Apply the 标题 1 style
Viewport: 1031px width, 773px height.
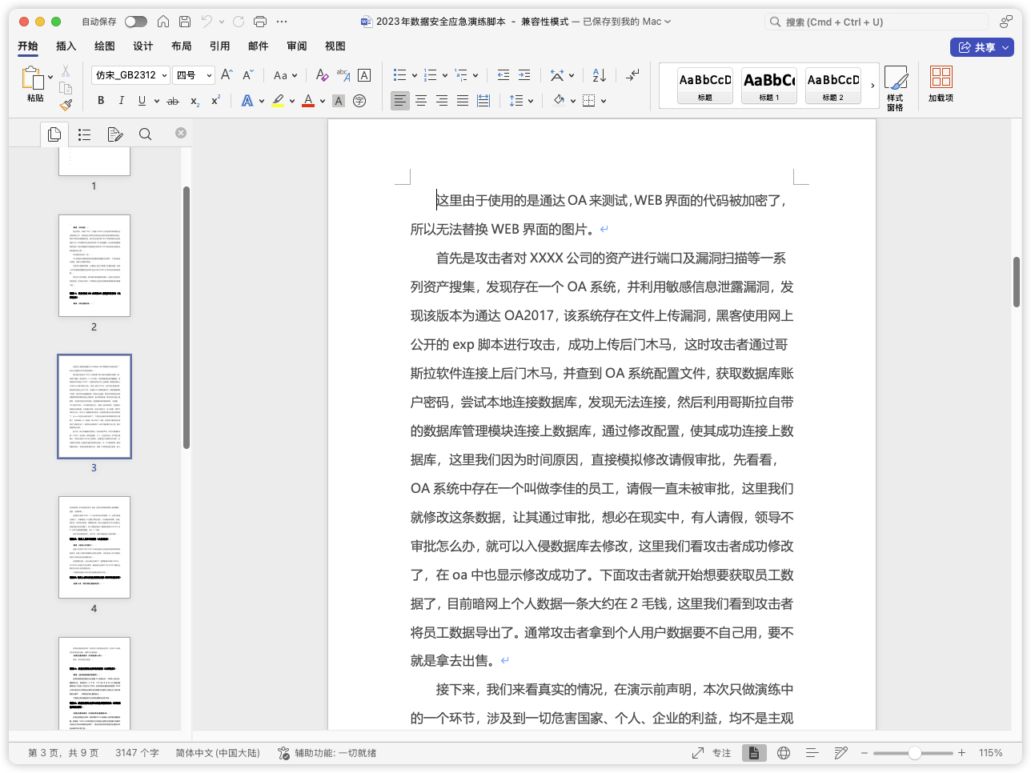tap(768, 86)
